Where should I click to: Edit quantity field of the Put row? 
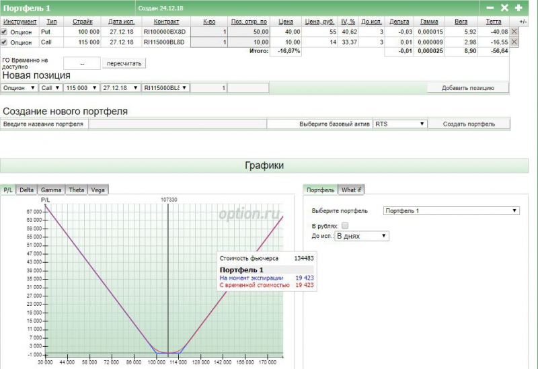[x=209, y=32]
